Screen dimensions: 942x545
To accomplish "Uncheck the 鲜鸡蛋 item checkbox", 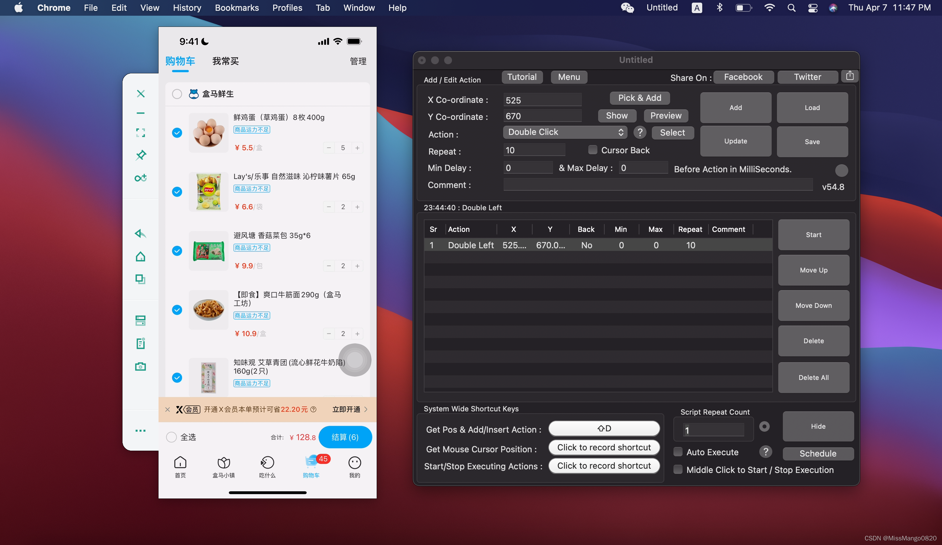I will coord(177,133).
